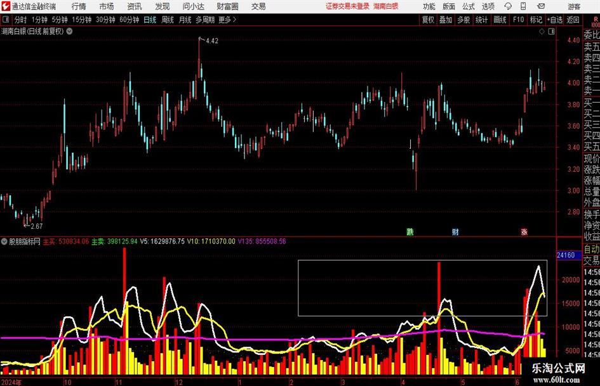Image resolution: width=600 pixels, height=386 pixels.
Task: Switch to 多周期 multi-period tab
Action: click(205, 20)
